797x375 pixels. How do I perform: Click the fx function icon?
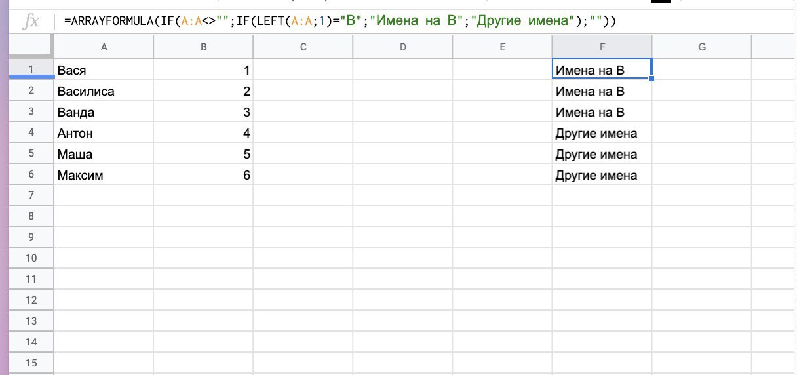31,22
